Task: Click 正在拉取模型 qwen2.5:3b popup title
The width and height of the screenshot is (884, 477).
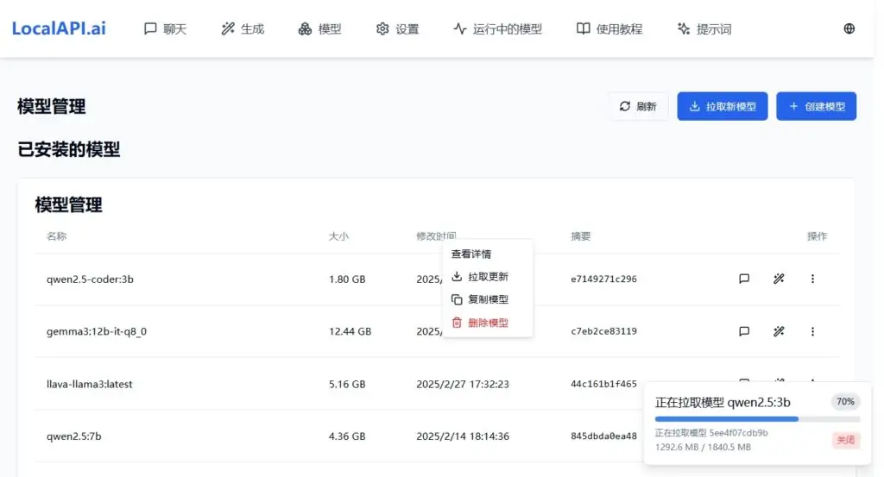Action: point(723,402)
